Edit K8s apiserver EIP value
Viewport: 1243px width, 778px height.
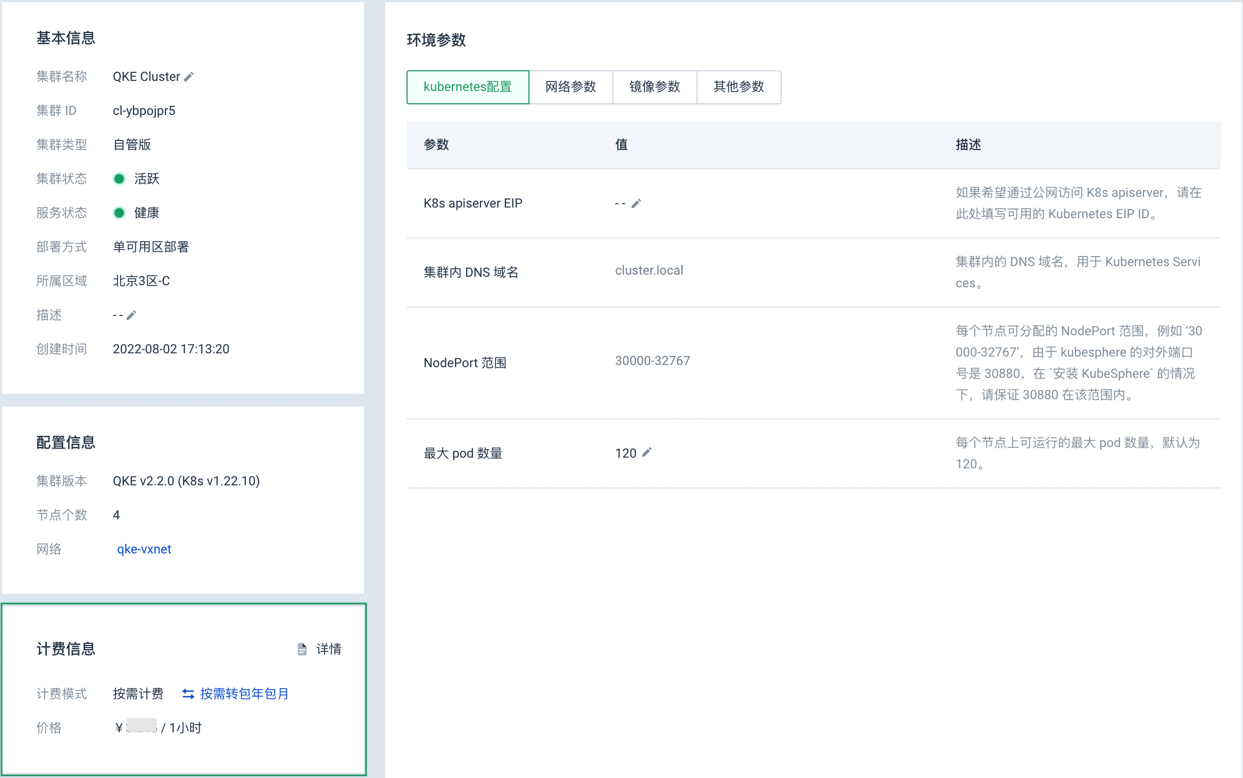[636, 203]
